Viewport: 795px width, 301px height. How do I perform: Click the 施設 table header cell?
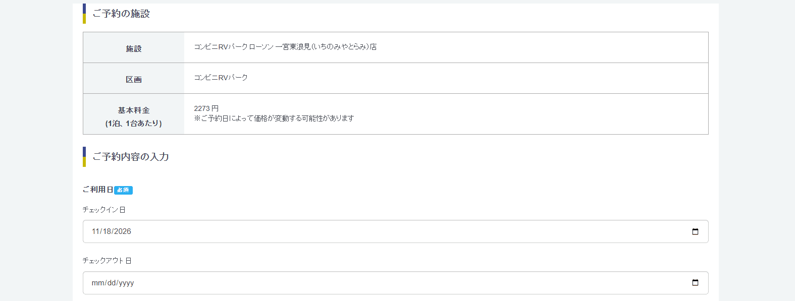[134, 47]
